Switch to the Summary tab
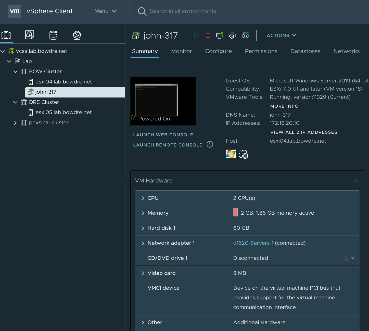The image size is (369, 331). click(145, 51)
